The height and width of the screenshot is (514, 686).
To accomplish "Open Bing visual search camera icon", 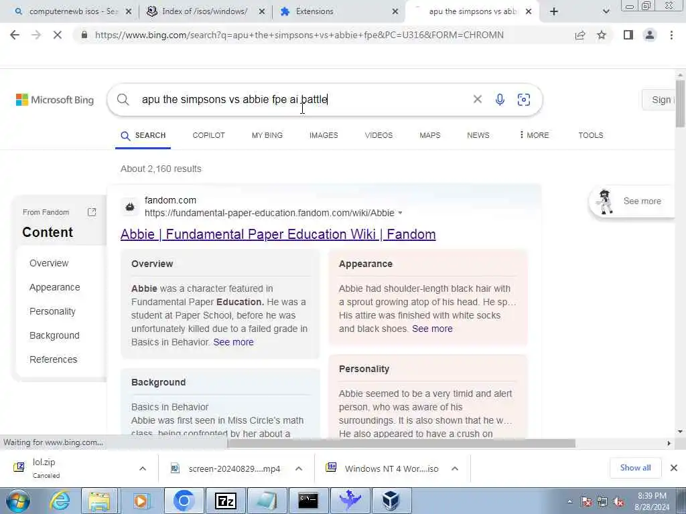I will 524,100.
